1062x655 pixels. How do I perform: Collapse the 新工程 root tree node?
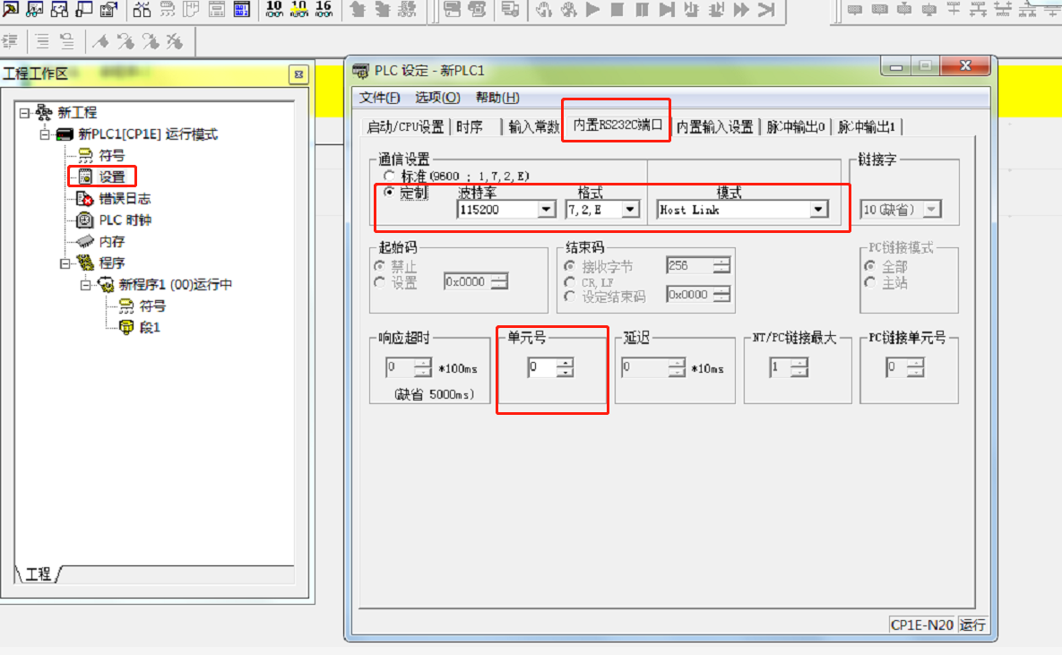(x=24, y=112)
